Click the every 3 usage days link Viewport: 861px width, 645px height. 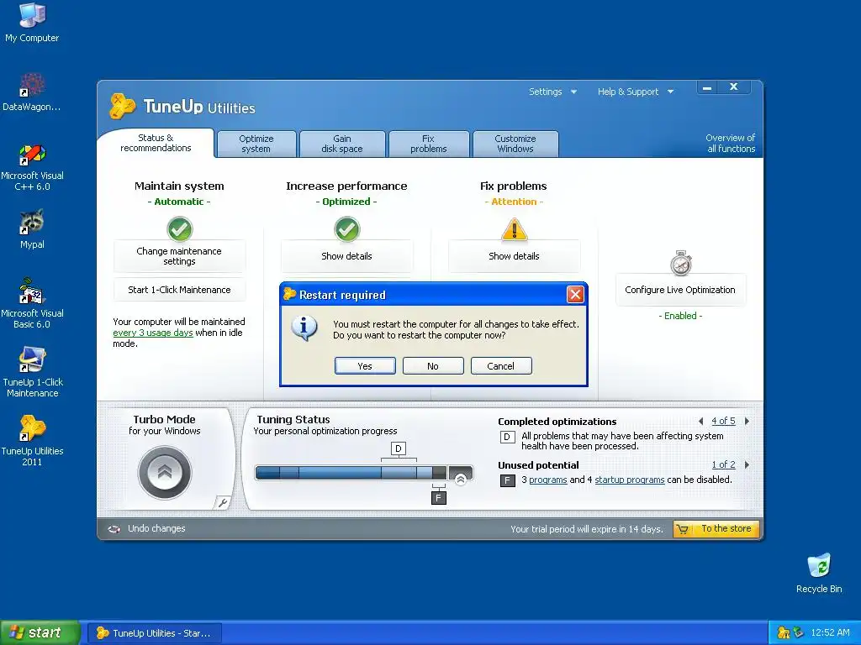pyautogui.click(x=153, y=333)
